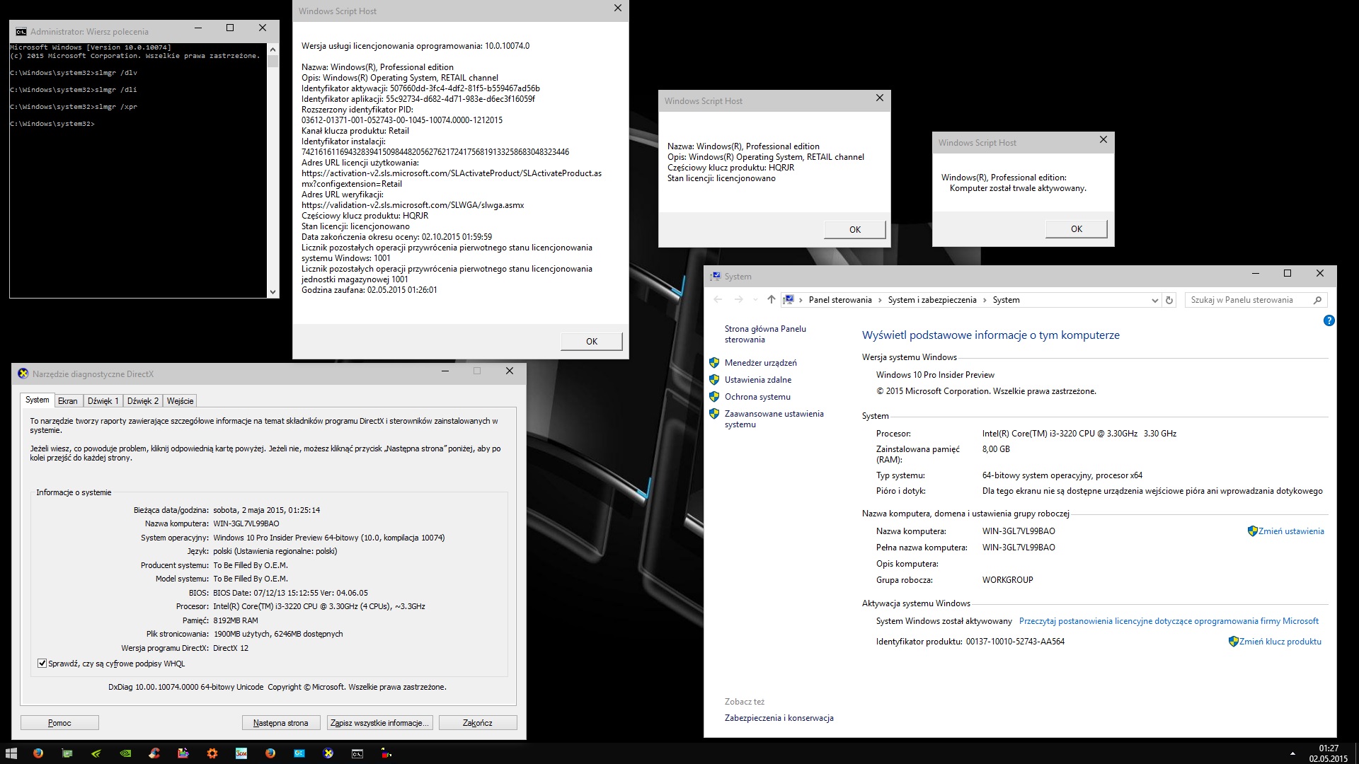Open the colorful bars taskbar icon
The image size is (1359, 764).
pyautogui.click(x=183, y=753)
